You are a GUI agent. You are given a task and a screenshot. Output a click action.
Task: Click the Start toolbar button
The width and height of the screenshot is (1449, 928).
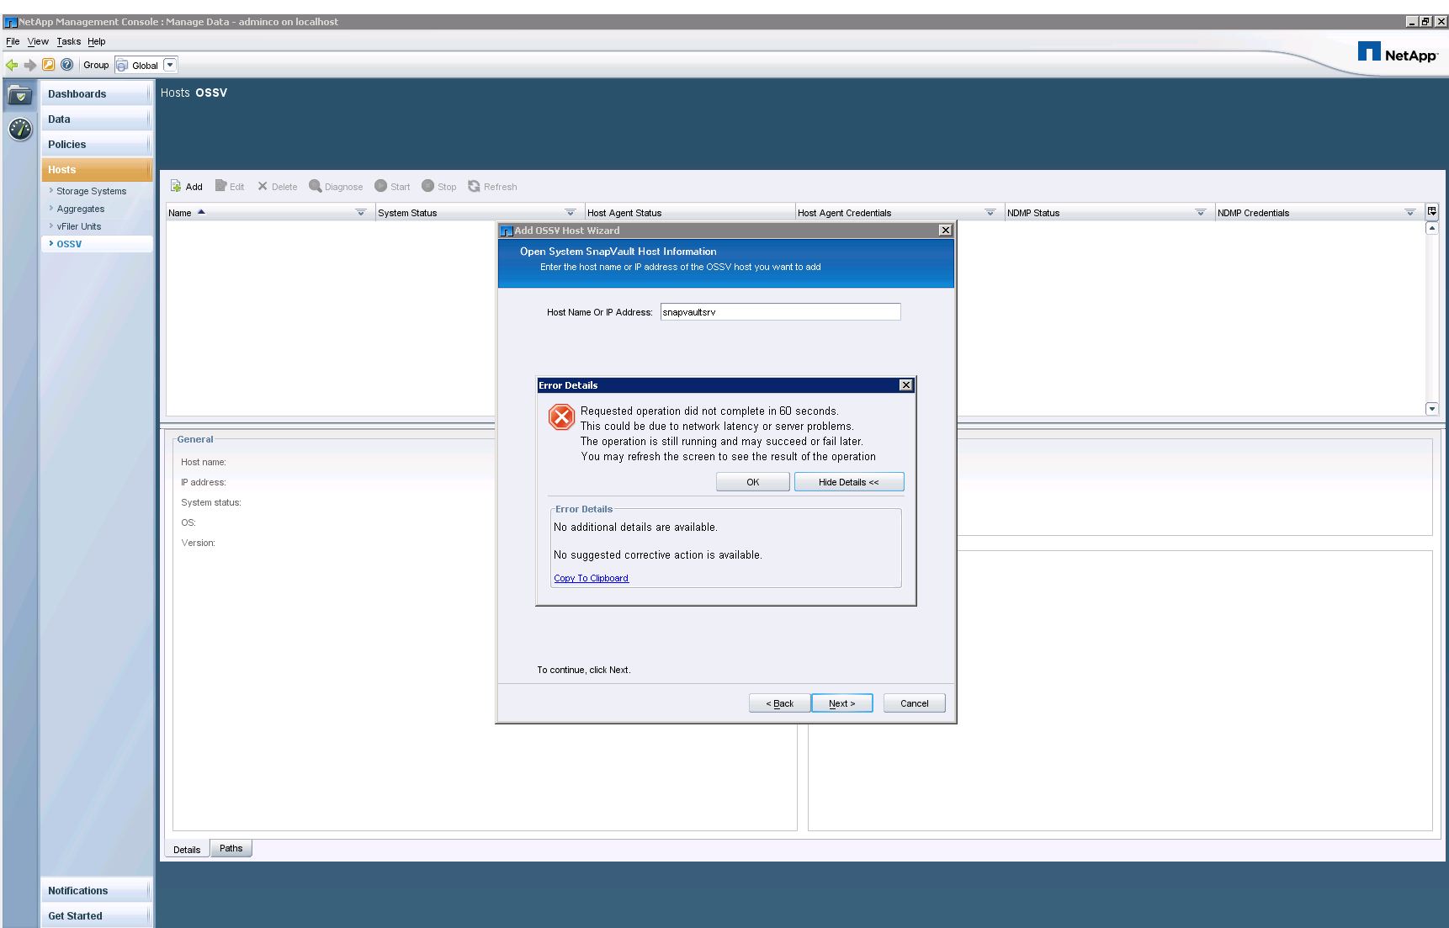392,187
